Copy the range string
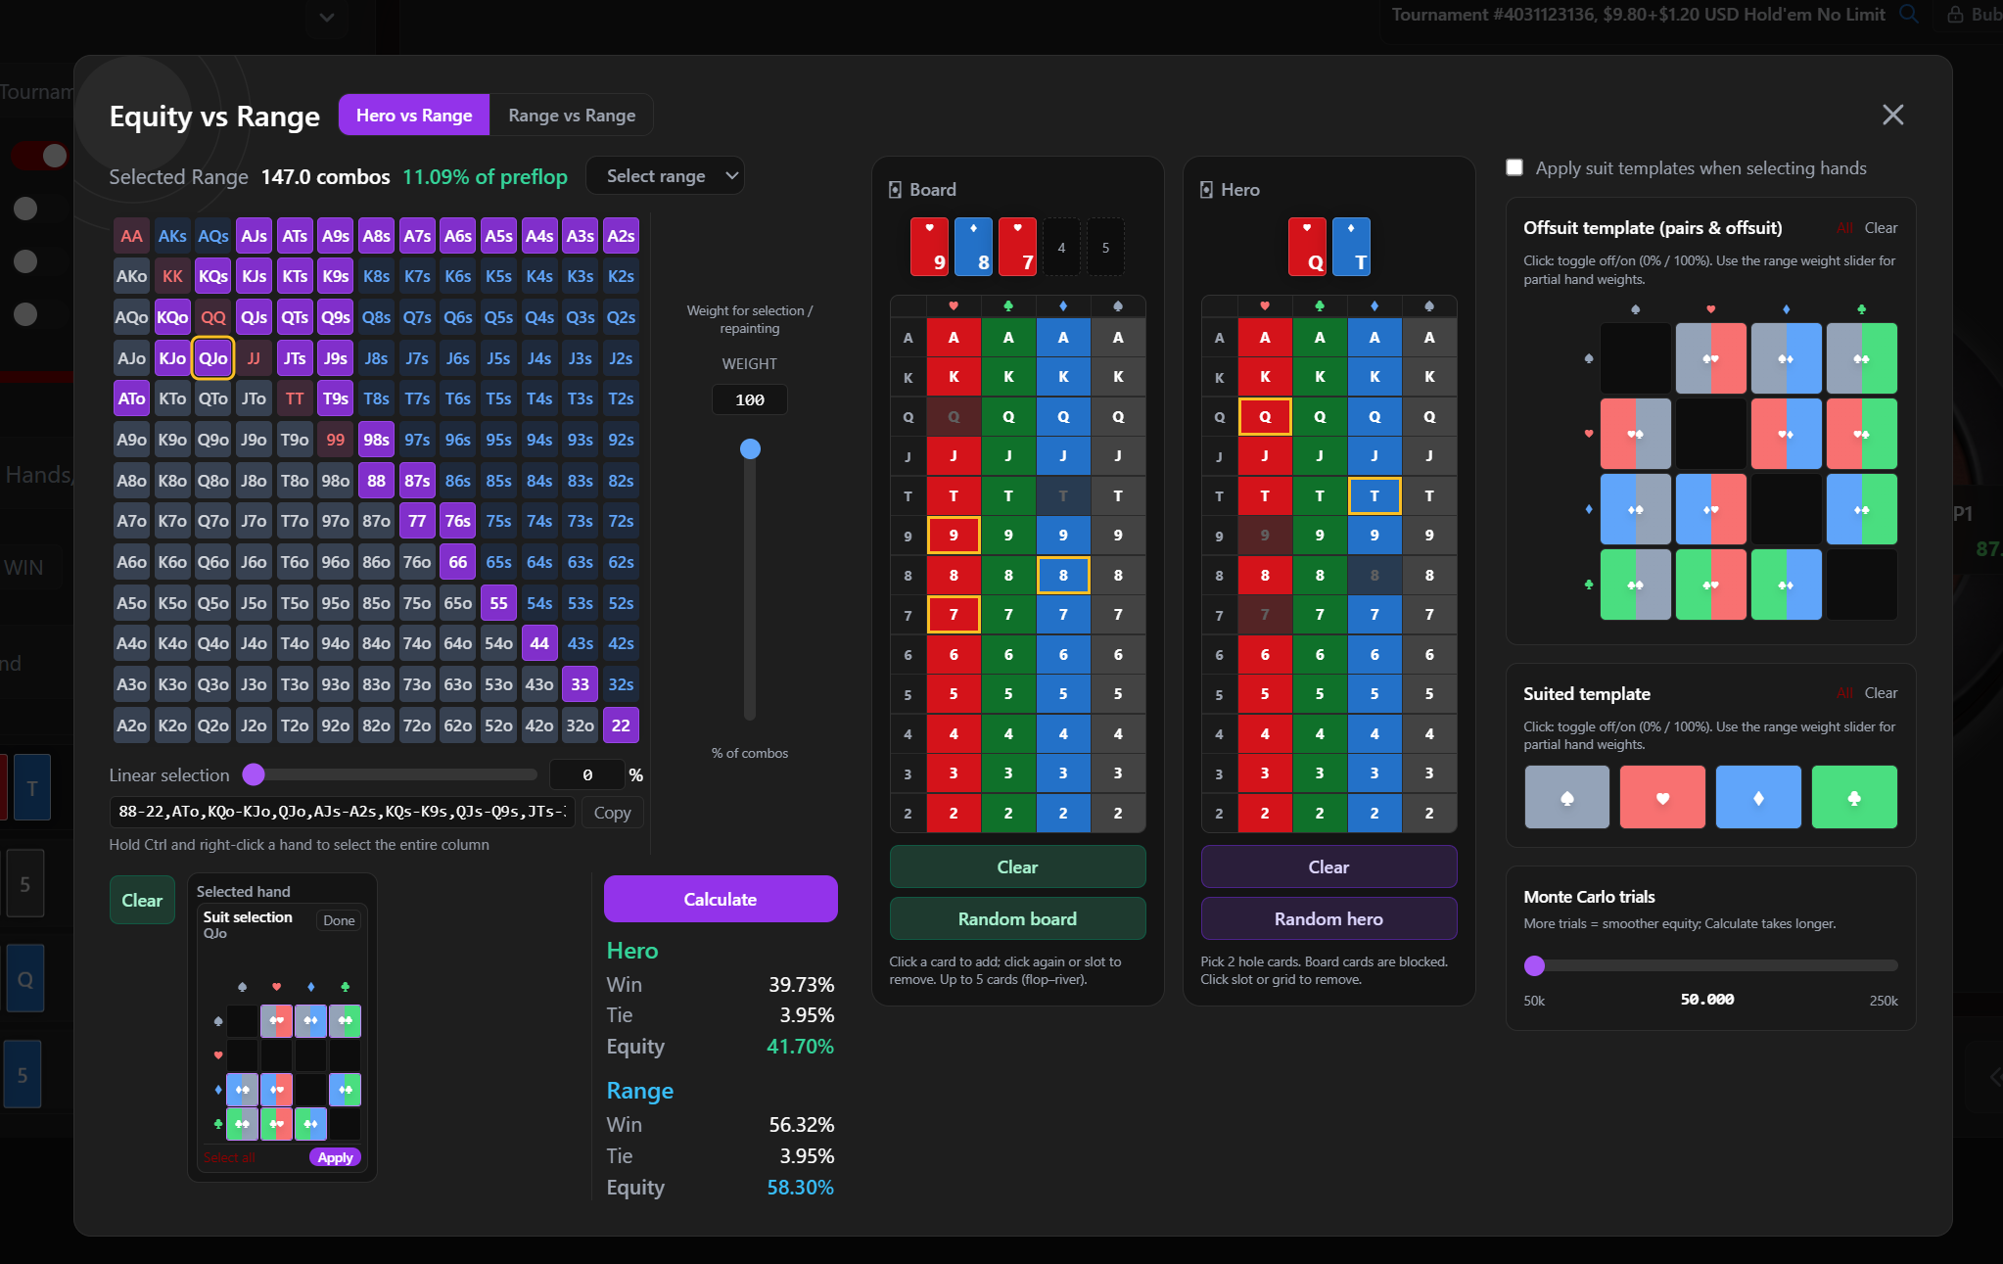The width and height of the screenshot is (2003, 1264). pyautogui.click(x=612, y=813)
